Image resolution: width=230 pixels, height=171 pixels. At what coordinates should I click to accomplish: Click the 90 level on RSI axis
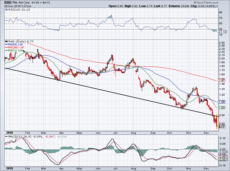click(221, 12)
